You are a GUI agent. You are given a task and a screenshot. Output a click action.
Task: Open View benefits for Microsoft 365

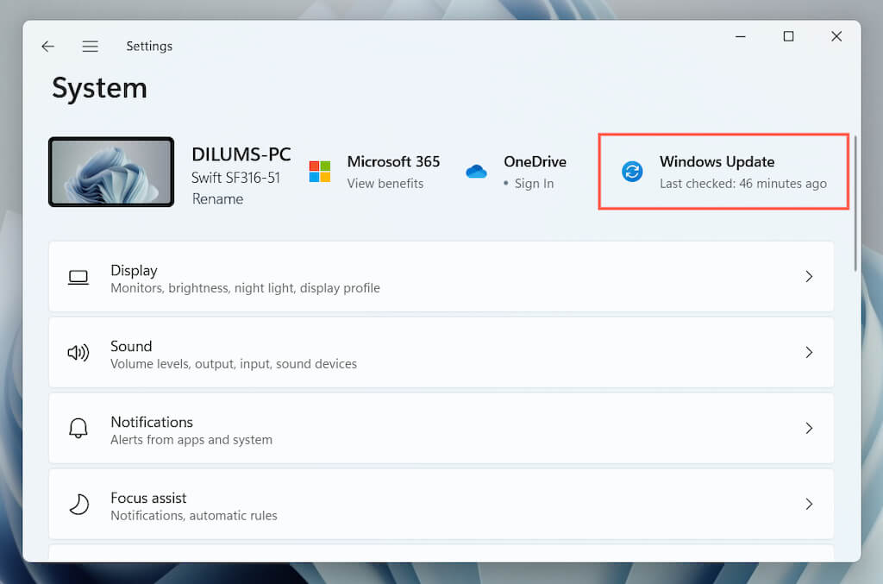tap(385, 183)
